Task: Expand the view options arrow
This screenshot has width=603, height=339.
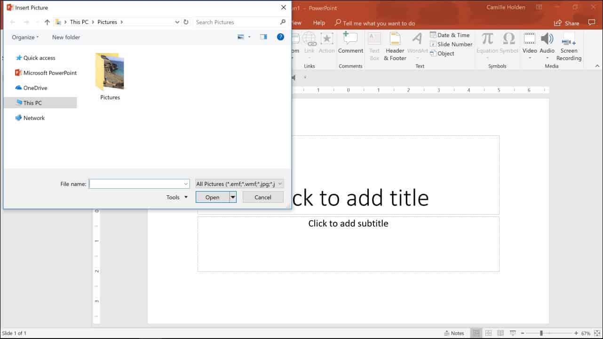Action: pos(249,37)
